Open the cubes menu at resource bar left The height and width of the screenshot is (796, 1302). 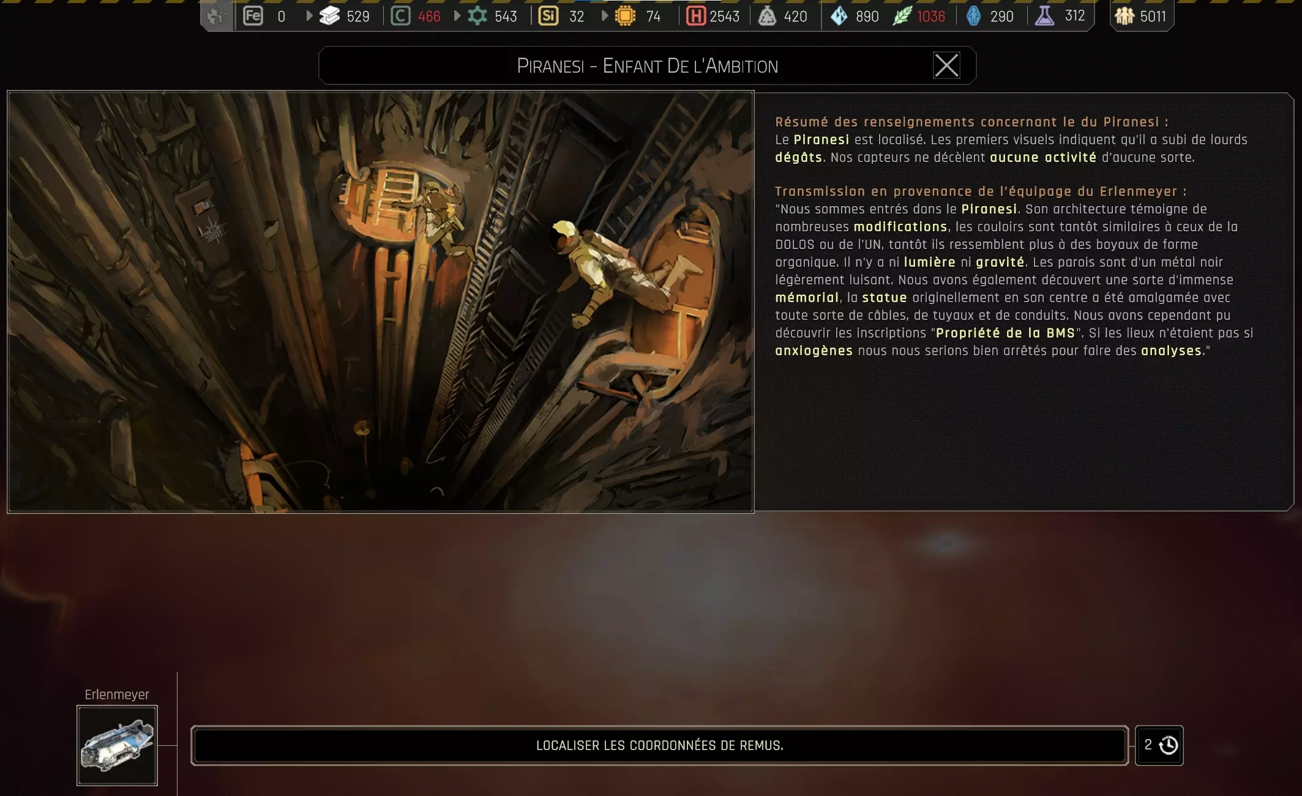(x=216, y=16)
